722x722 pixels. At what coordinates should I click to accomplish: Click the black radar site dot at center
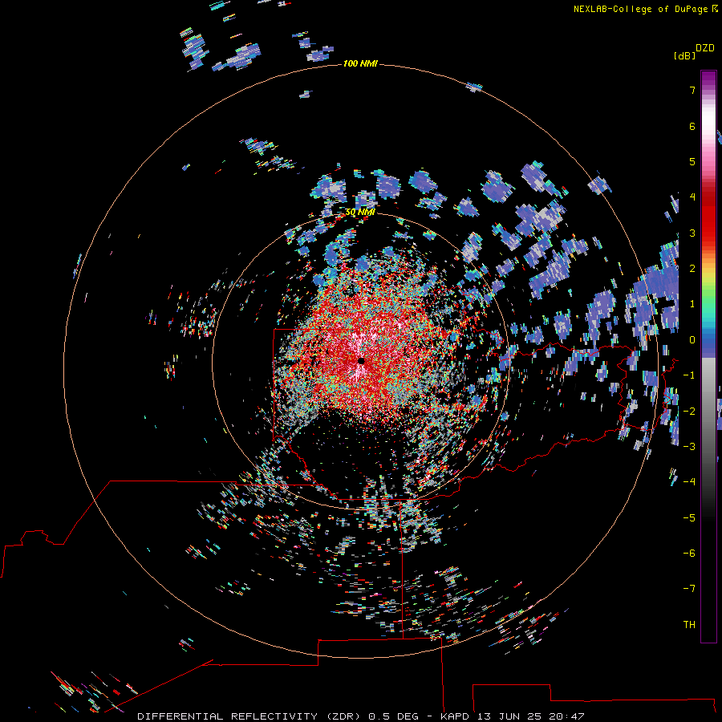[x=361, y=361]
